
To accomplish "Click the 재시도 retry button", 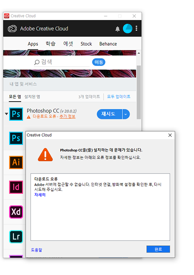I will pyautogui.click(x=110, y=114).
